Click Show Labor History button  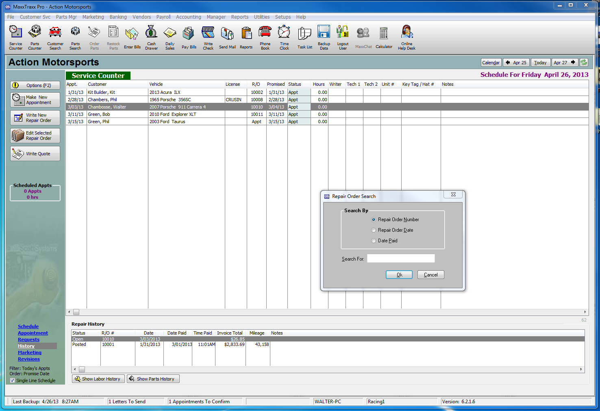click(98, 379)
